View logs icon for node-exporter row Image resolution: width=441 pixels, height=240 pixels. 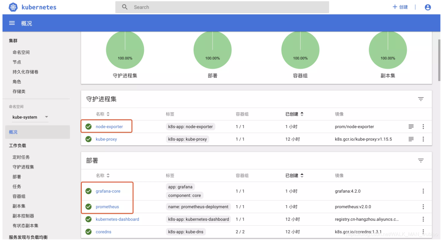point(411,127)
